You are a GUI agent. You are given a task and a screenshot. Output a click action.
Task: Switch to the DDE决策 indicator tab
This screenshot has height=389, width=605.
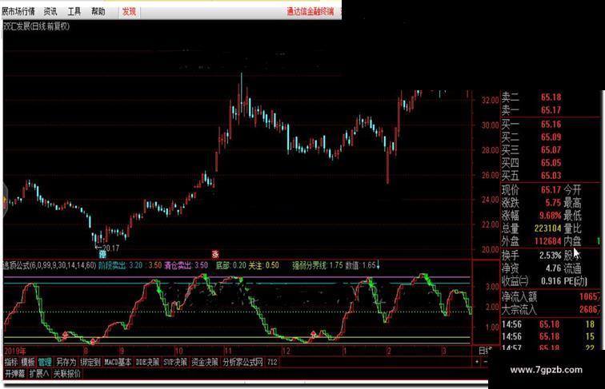tap(147, 362)
